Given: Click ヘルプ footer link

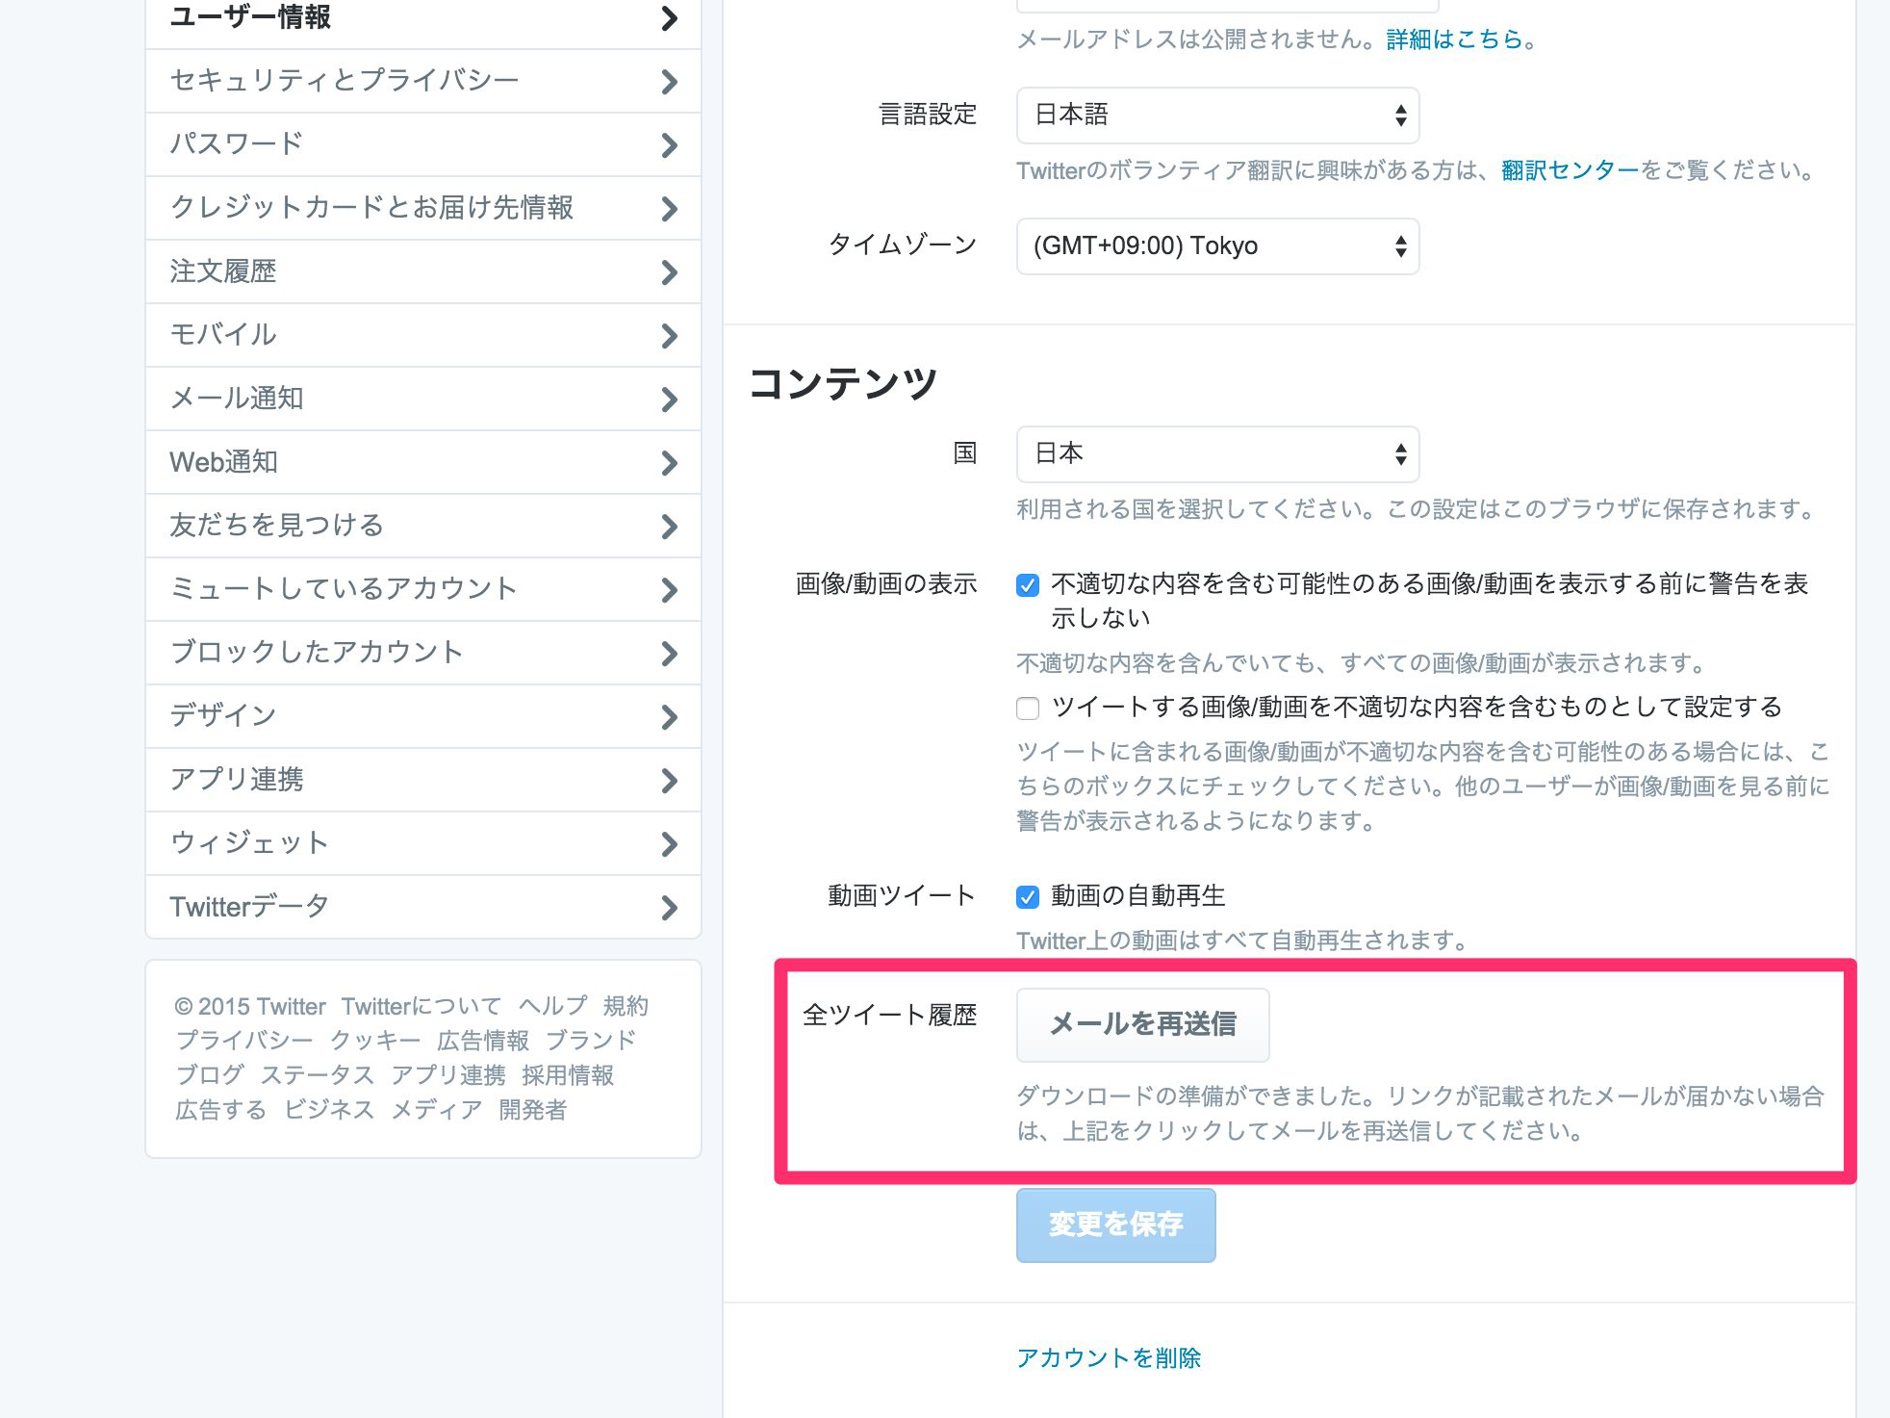Looking at the screenshot, I should [552, 1006].
